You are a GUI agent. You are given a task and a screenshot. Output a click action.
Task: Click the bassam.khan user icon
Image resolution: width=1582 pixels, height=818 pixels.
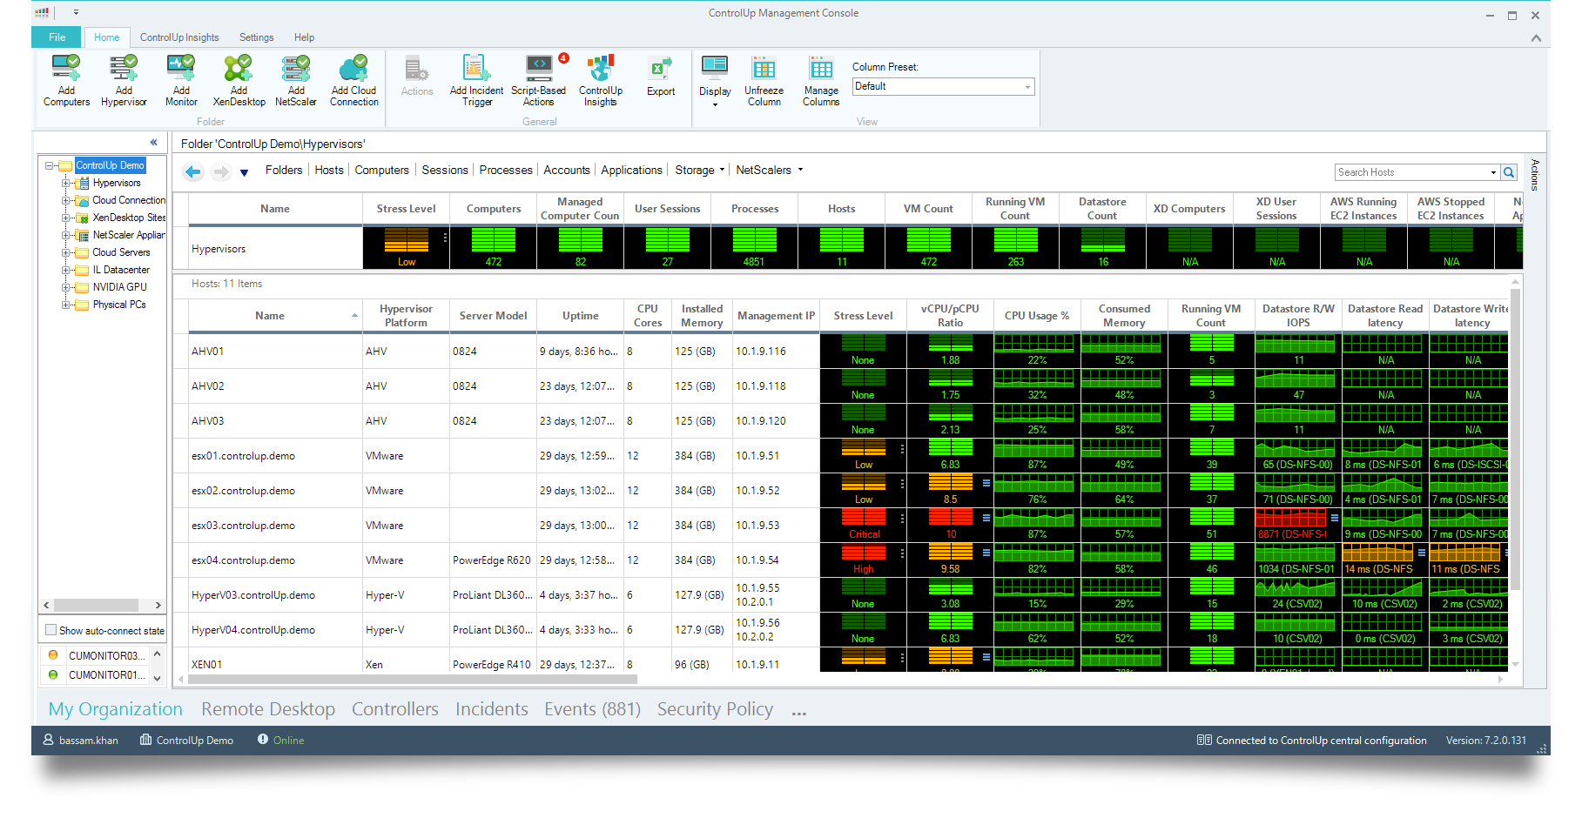[49, 740]
